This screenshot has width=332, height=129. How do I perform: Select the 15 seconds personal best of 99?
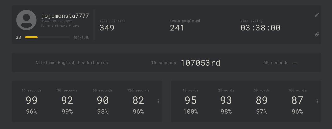(32, 100)
